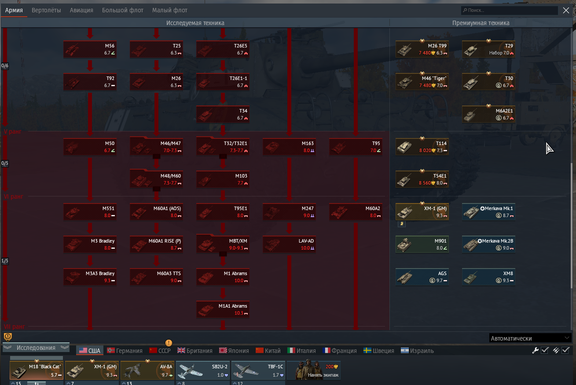Open the Большой флот tab
This screenshot has height=385, width=576.
tap(123, 10)
